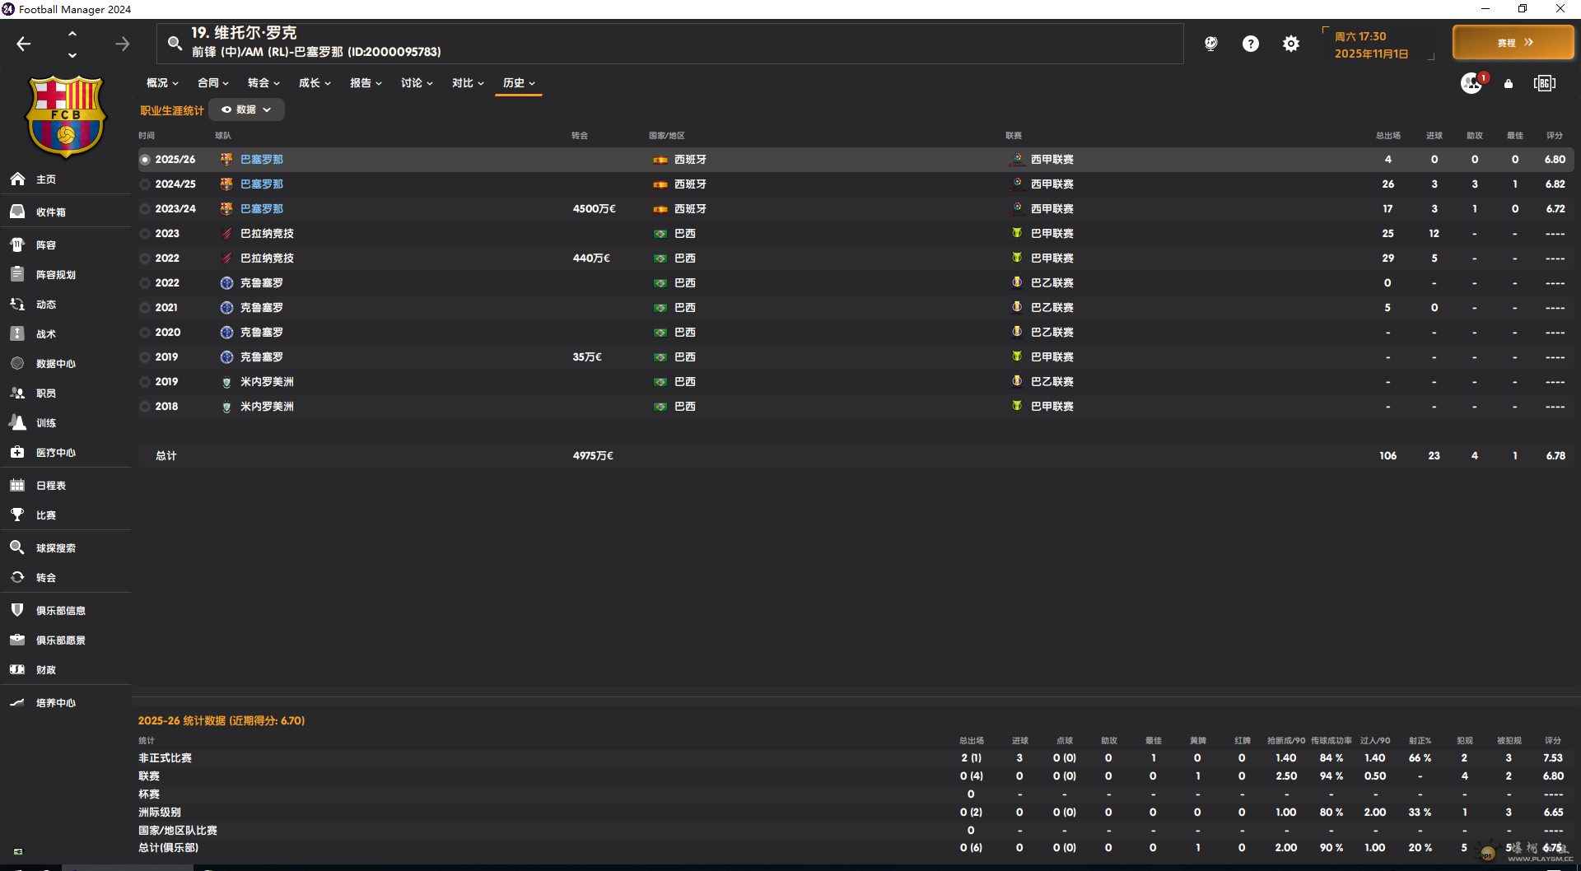Click the BC bracket icon at top right

point(1545,83)
